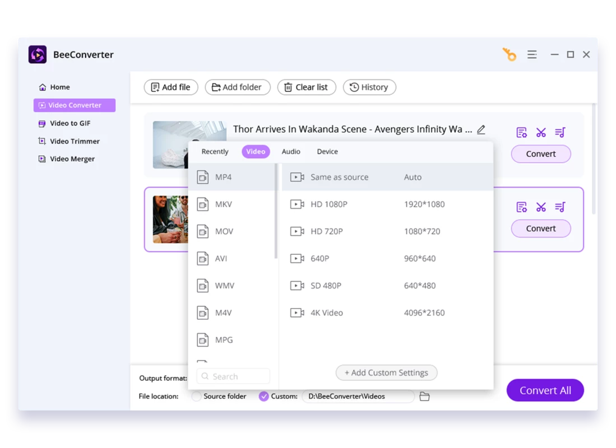
Task: Go to Home in the sidebar
Action: point(54,87)
